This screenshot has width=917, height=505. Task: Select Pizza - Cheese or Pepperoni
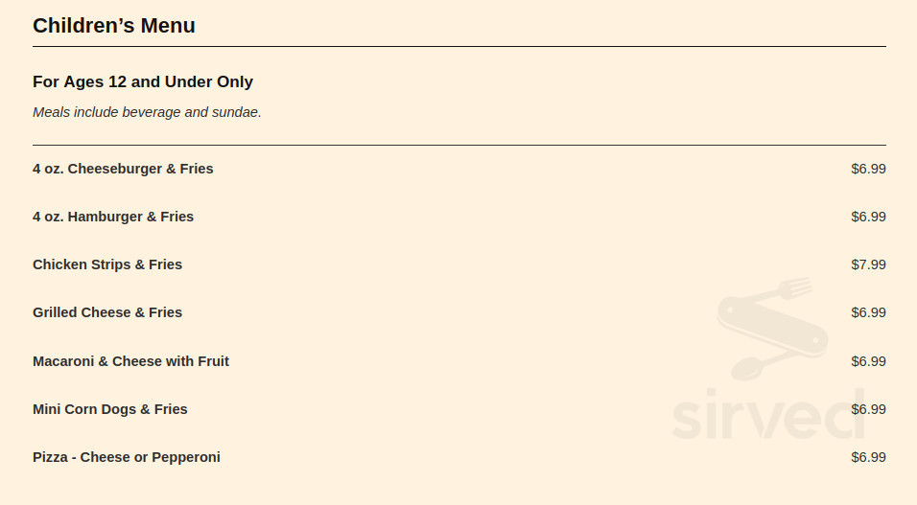pos(127,457)
